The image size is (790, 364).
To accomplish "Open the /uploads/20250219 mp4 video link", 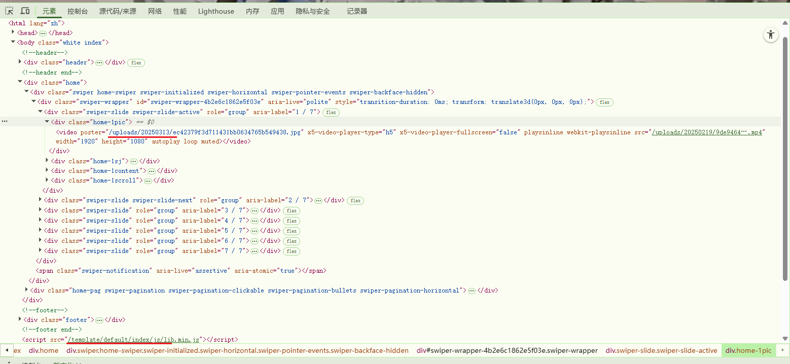I will coord(707,132).
